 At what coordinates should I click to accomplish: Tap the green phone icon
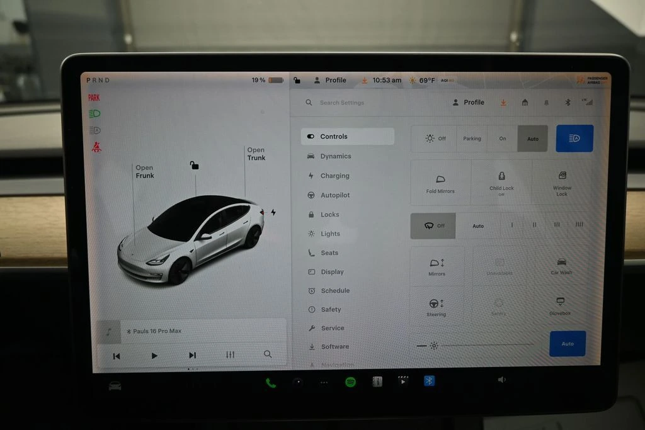coord(271,383)
